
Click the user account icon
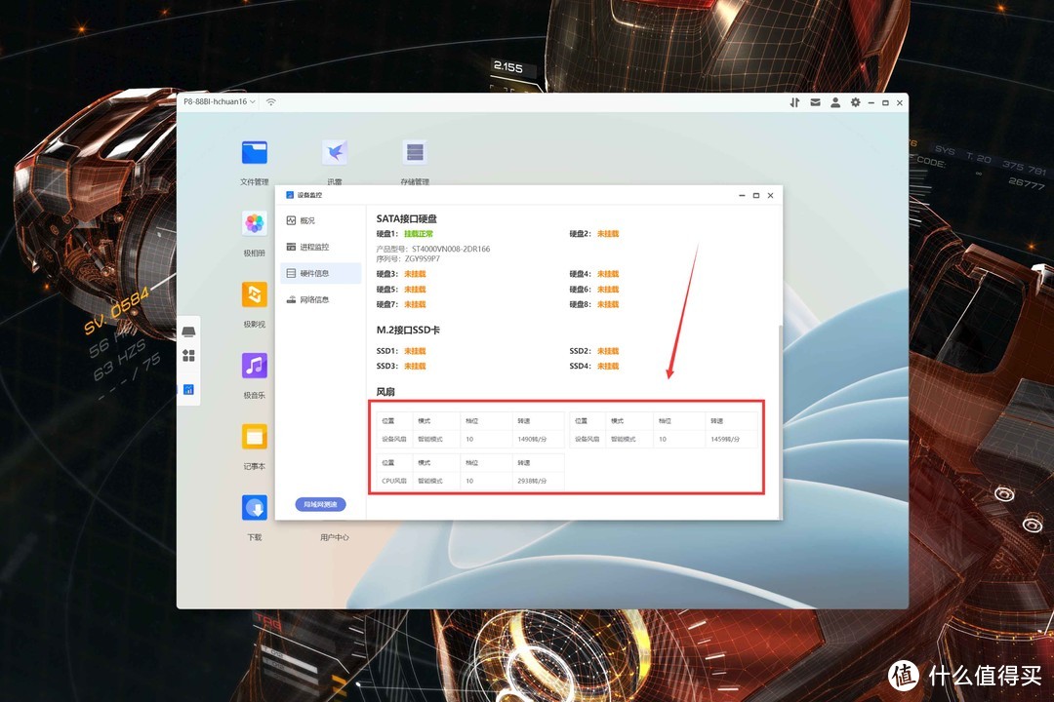835,102
